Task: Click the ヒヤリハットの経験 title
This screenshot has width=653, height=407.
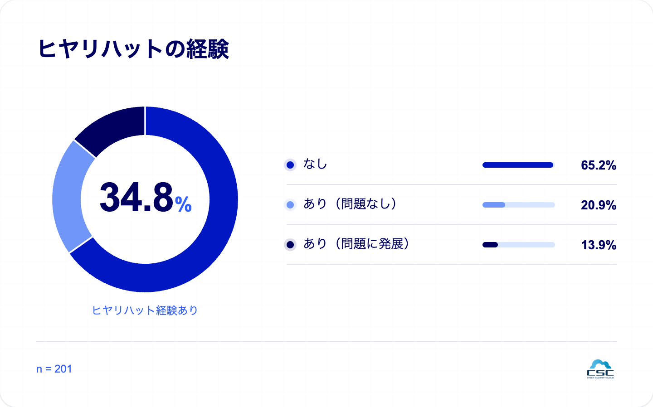Action: 133,49
